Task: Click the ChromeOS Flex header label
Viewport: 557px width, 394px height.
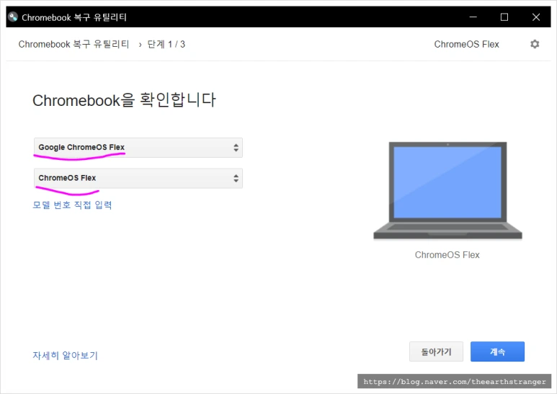Action: coord(466,45)
